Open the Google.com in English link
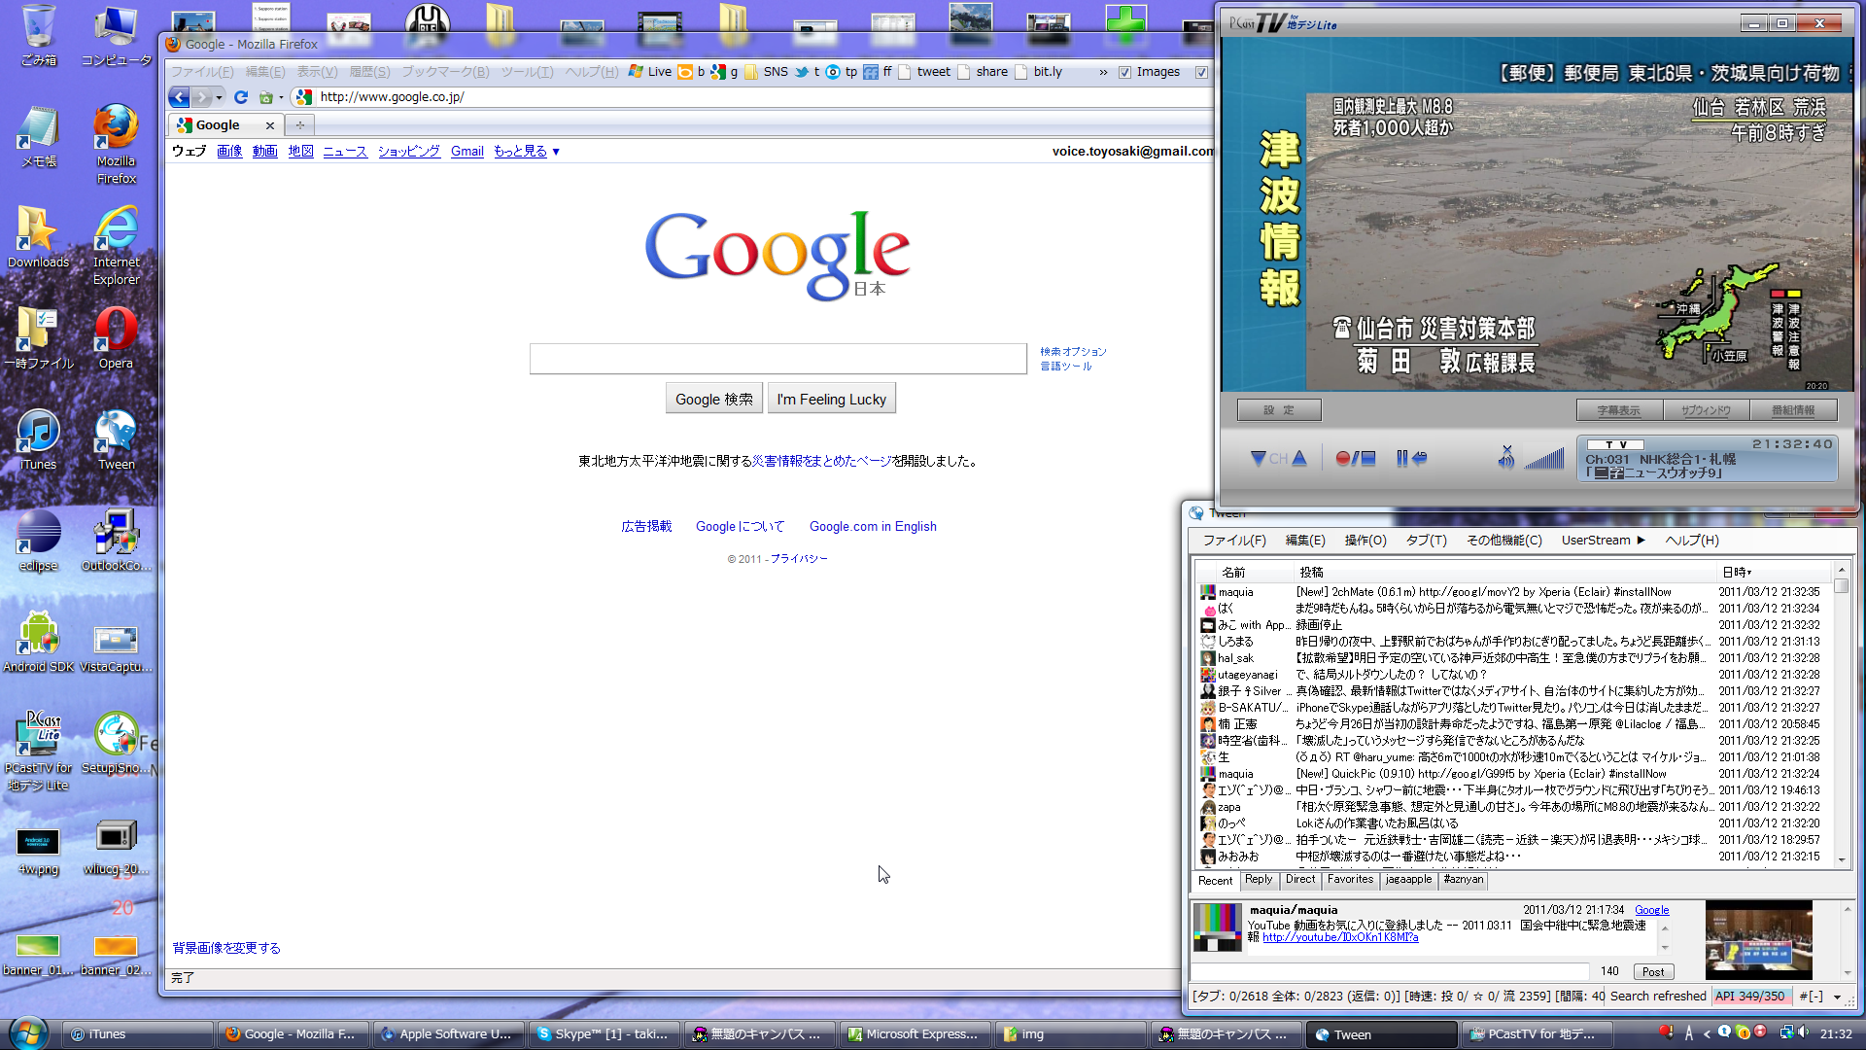 pos(873,526)
